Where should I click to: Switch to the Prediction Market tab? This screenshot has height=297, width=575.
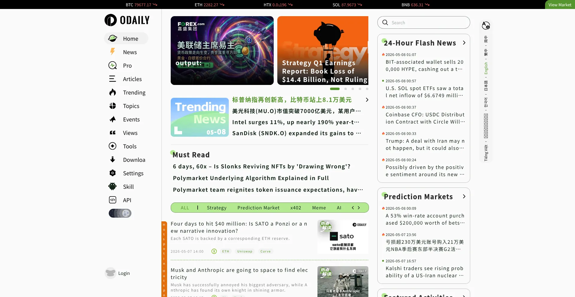[258, 208]
